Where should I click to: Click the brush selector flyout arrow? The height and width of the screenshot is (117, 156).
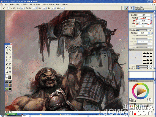point(154,7)
